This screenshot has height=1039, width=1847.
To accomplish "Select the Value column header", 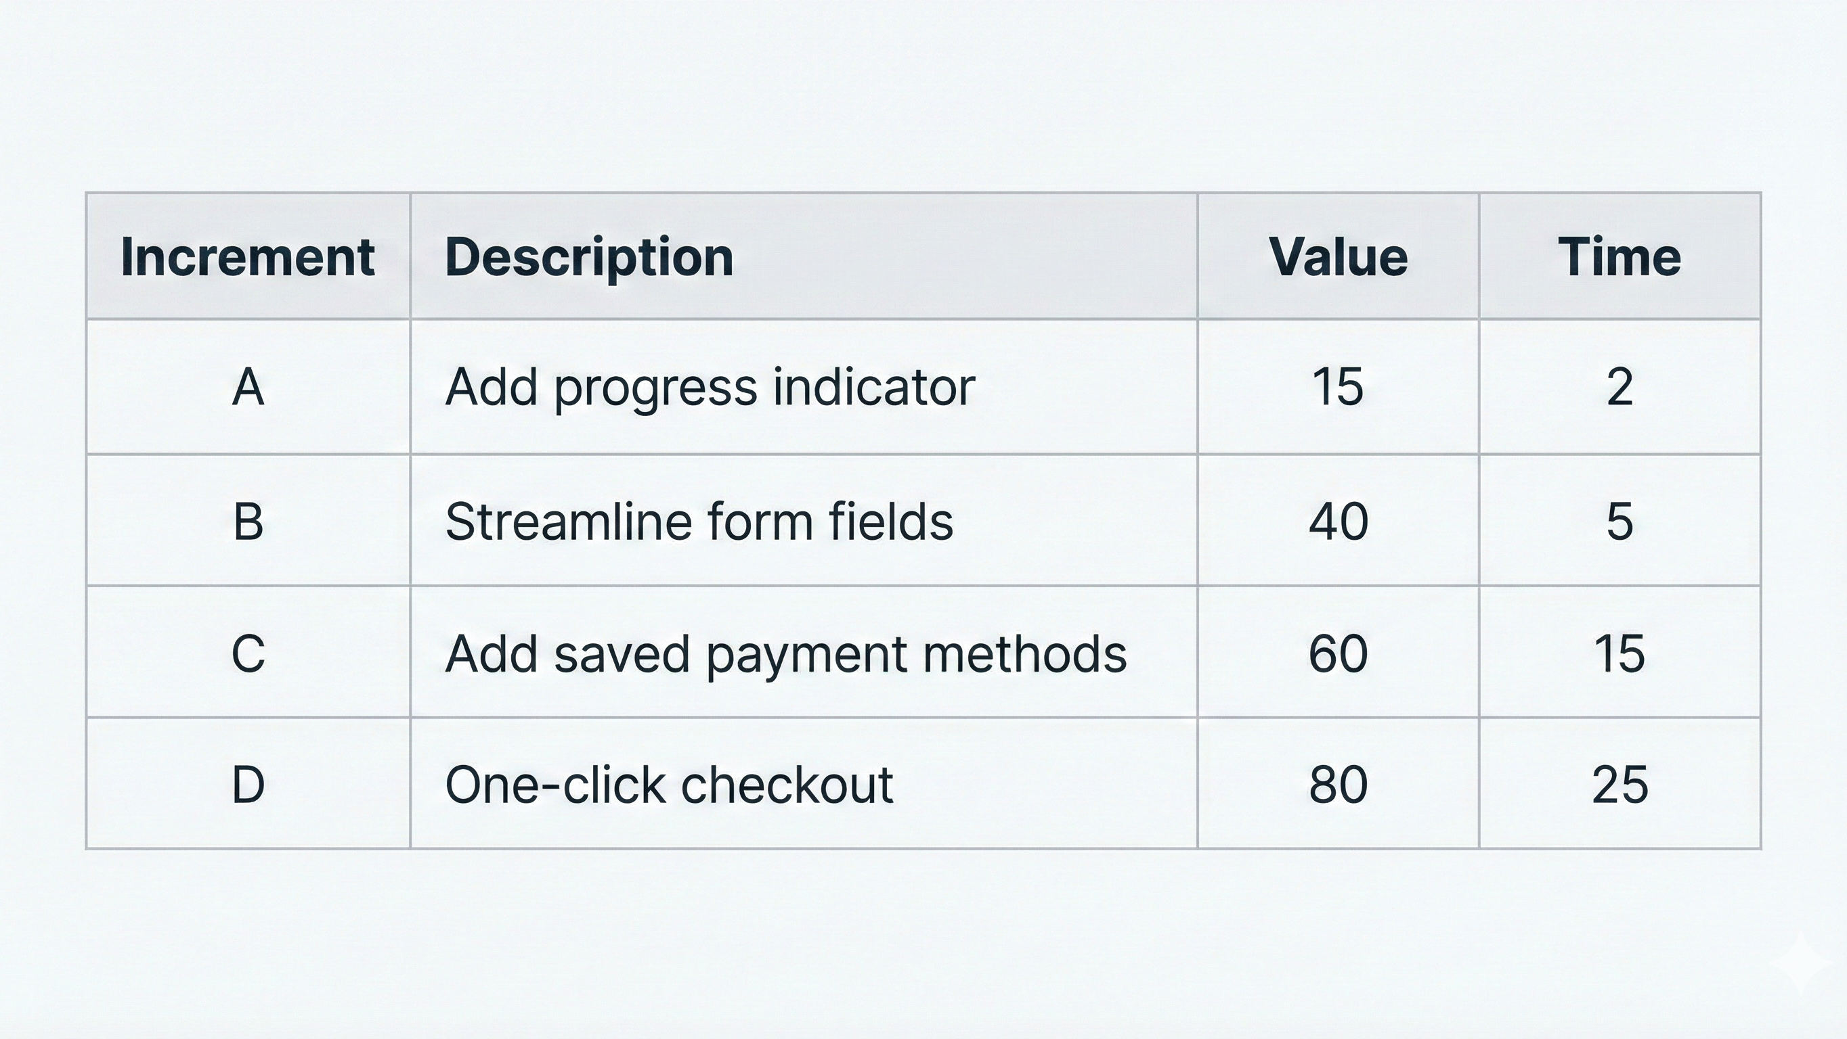I will point(1338,256).
